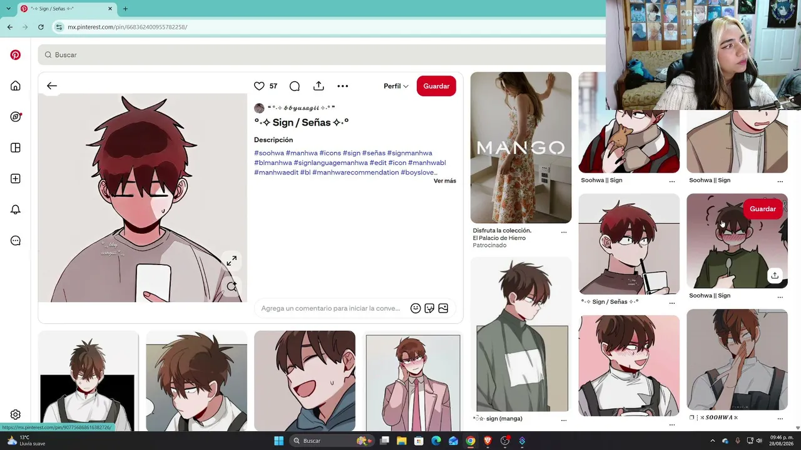801x450 pixels.
Task: Open the #soohwa hashtag
Action: [x=269, y=153]
